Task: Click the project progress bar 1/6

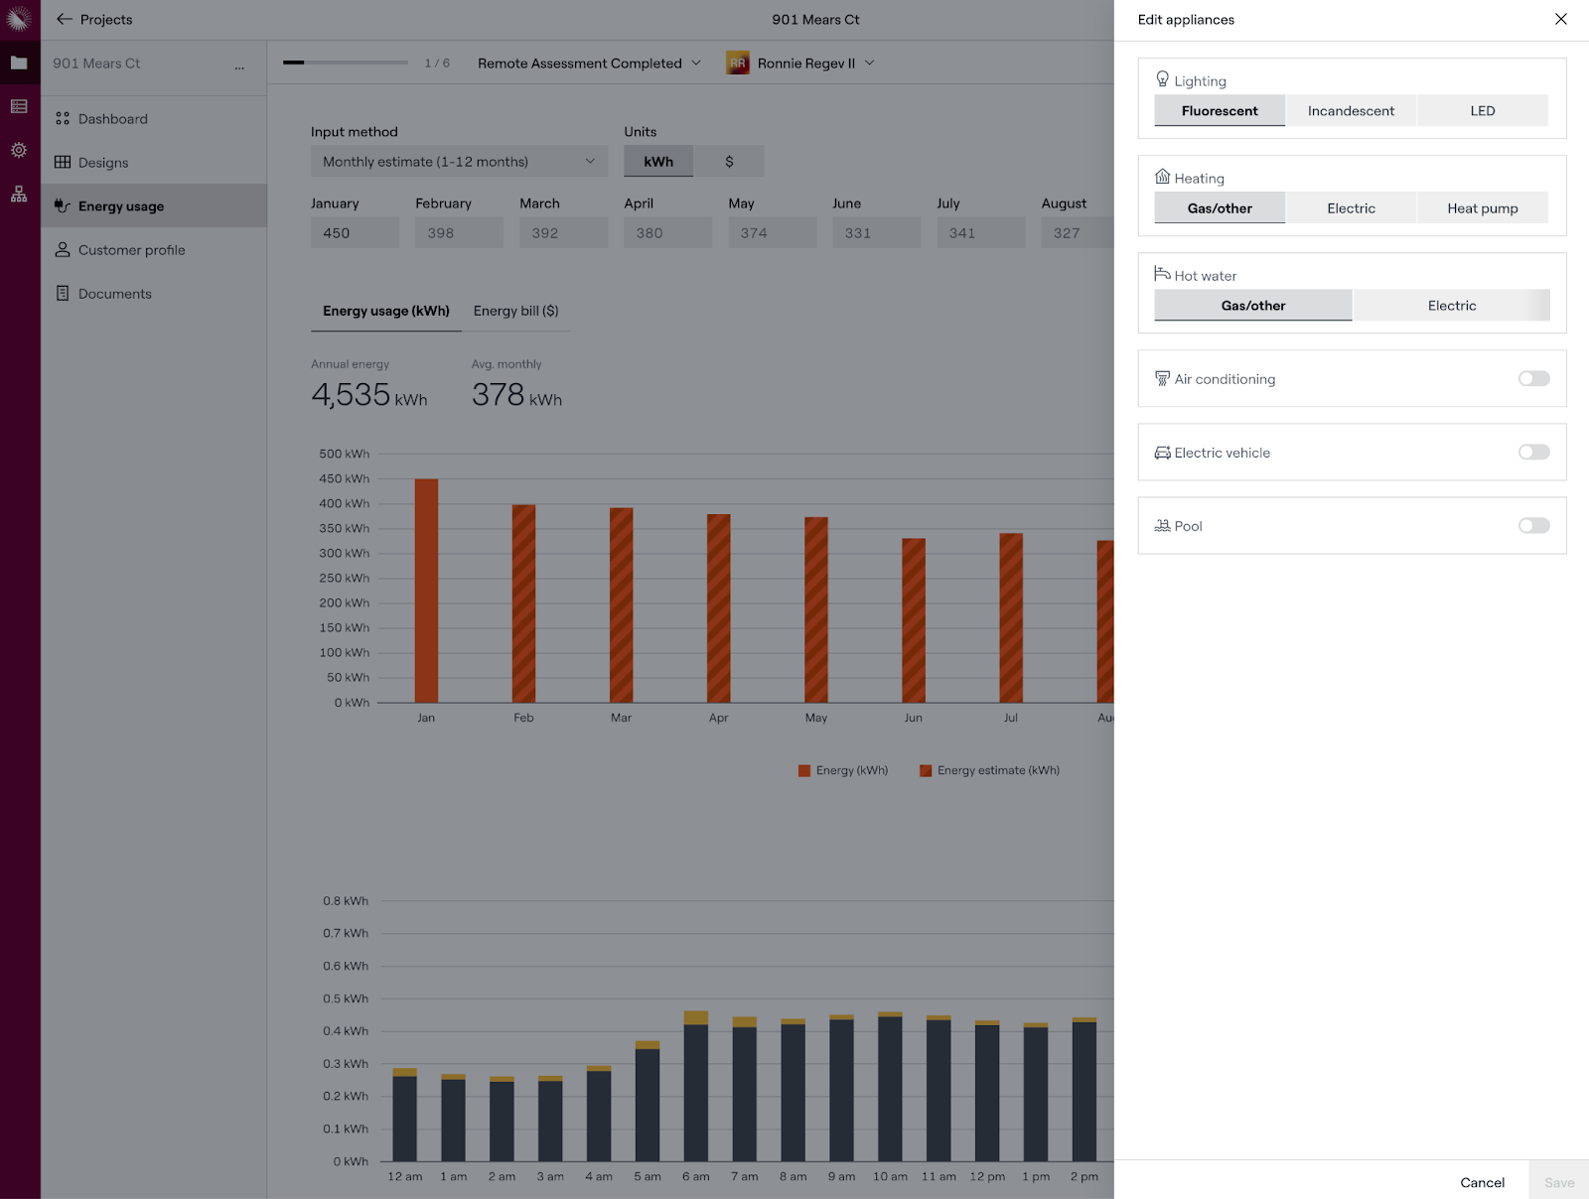Action: click(345, 63)
